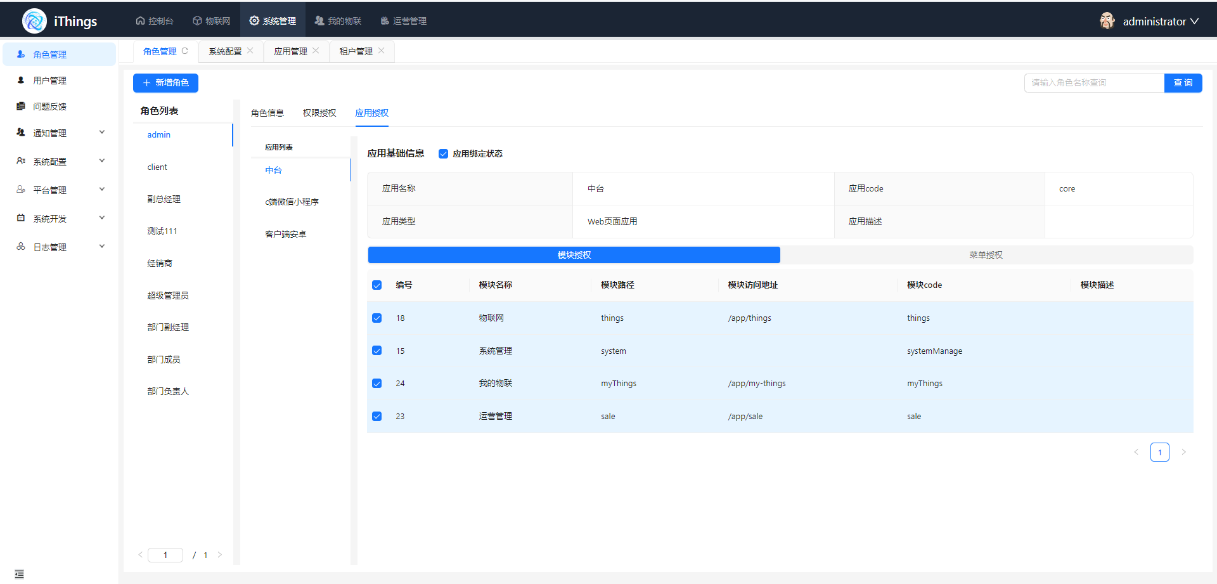Click the 新增角色 button
The image size is (1217, 584).
[165, 83]
